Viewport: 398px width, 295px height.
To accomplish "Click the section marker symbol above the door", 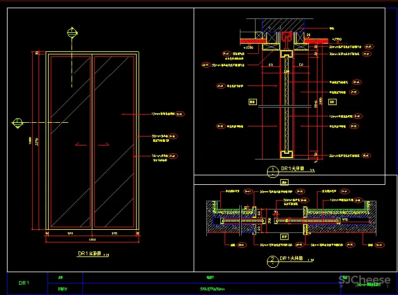I will (72, 30).
